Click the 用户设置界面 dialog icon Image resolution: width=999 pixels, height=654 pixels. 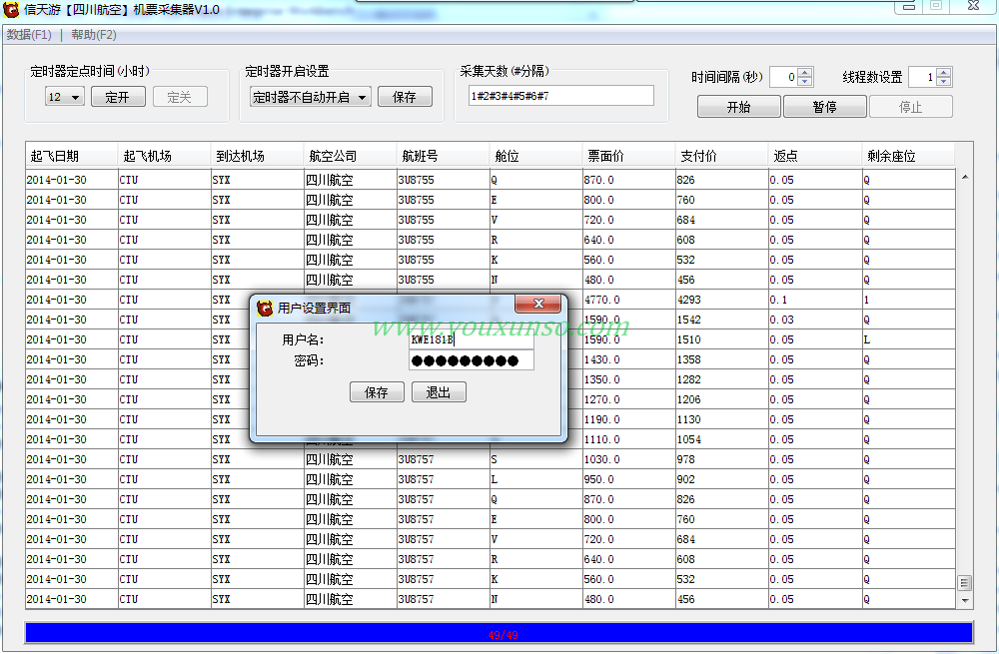point(265,308)
